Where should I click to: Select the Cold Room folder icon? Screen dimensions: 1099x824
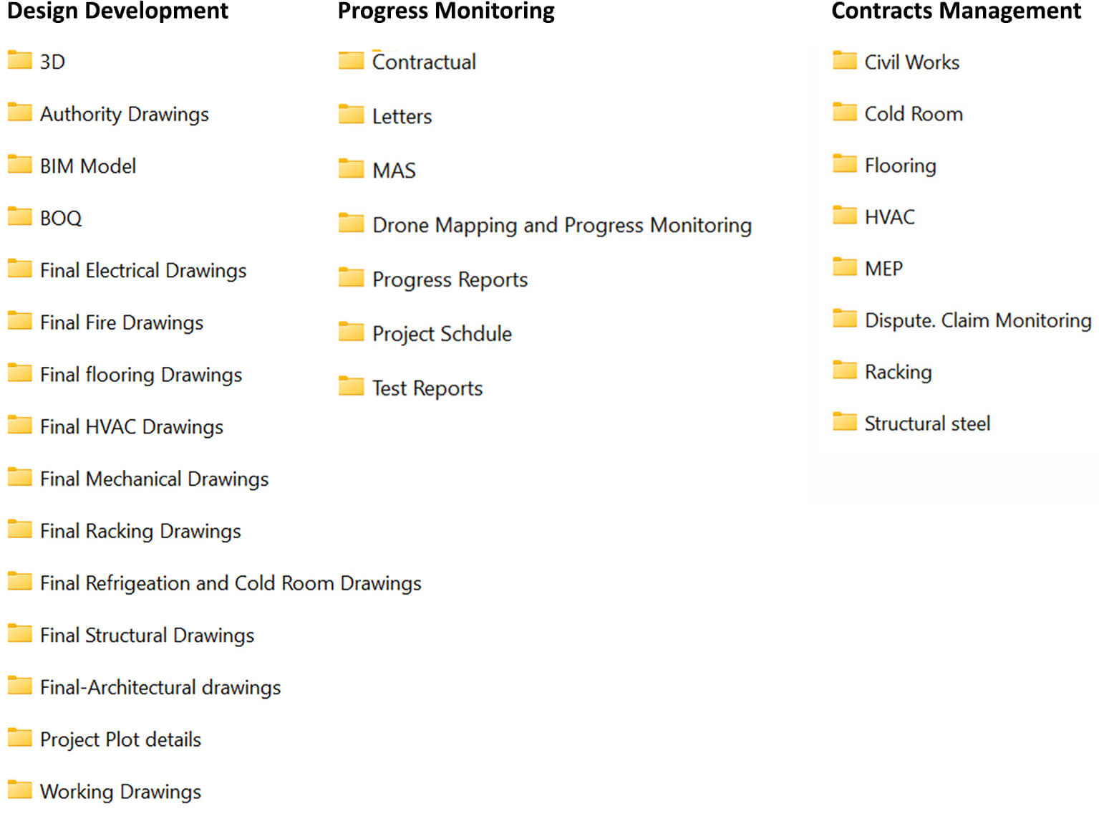[x=845, y=112]
